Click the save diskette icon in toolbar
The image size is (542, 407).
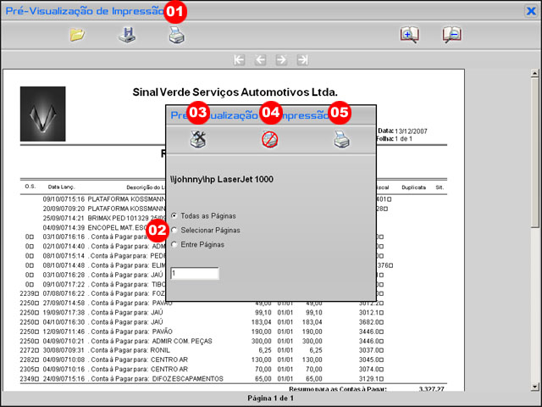point(126,36)
